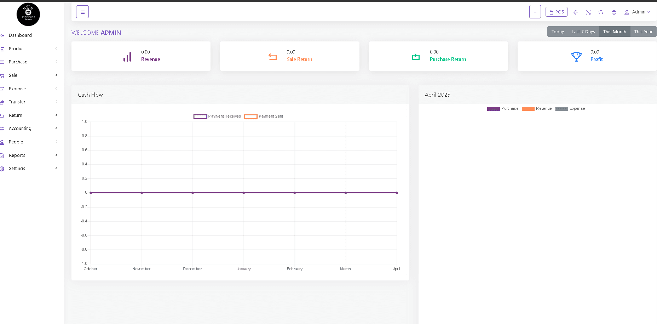Click the hamburger menu toggle button
The image size is (657, 324).
[82, 12]
